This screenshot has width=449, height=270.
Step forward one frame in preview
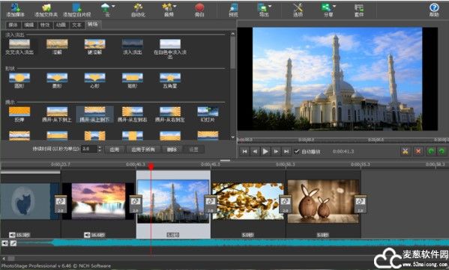click(x=276, y=151)
